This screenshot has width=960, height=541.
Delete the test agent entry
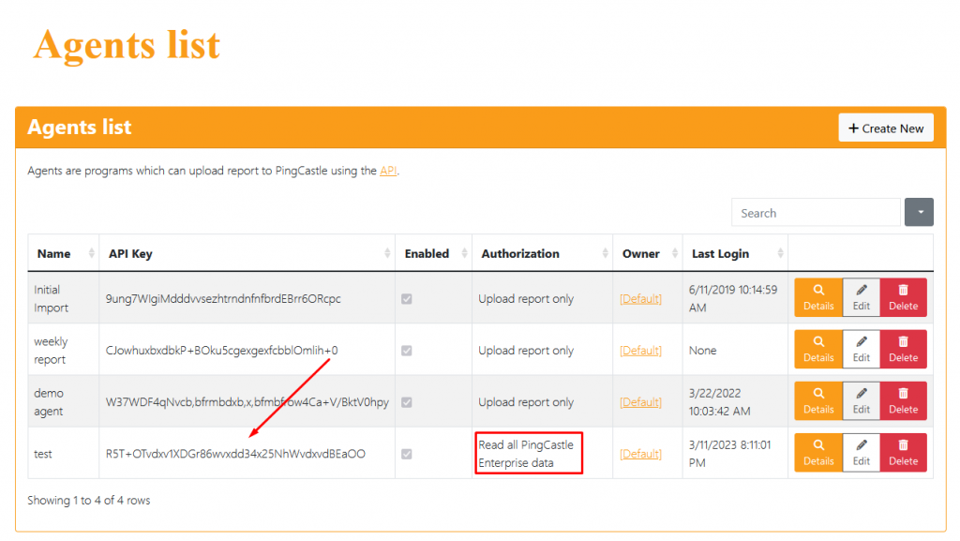[903, 453]
